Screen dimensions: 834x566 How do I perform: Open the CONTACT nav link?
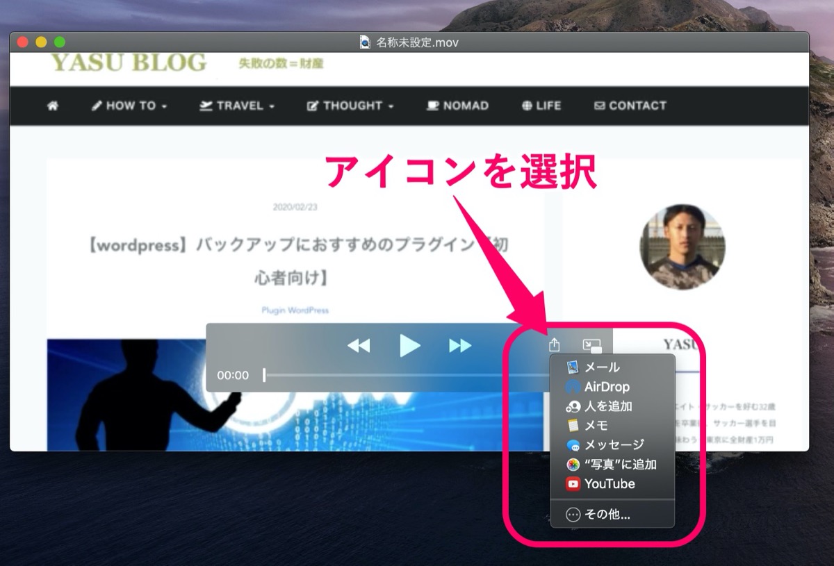point(630,106)
